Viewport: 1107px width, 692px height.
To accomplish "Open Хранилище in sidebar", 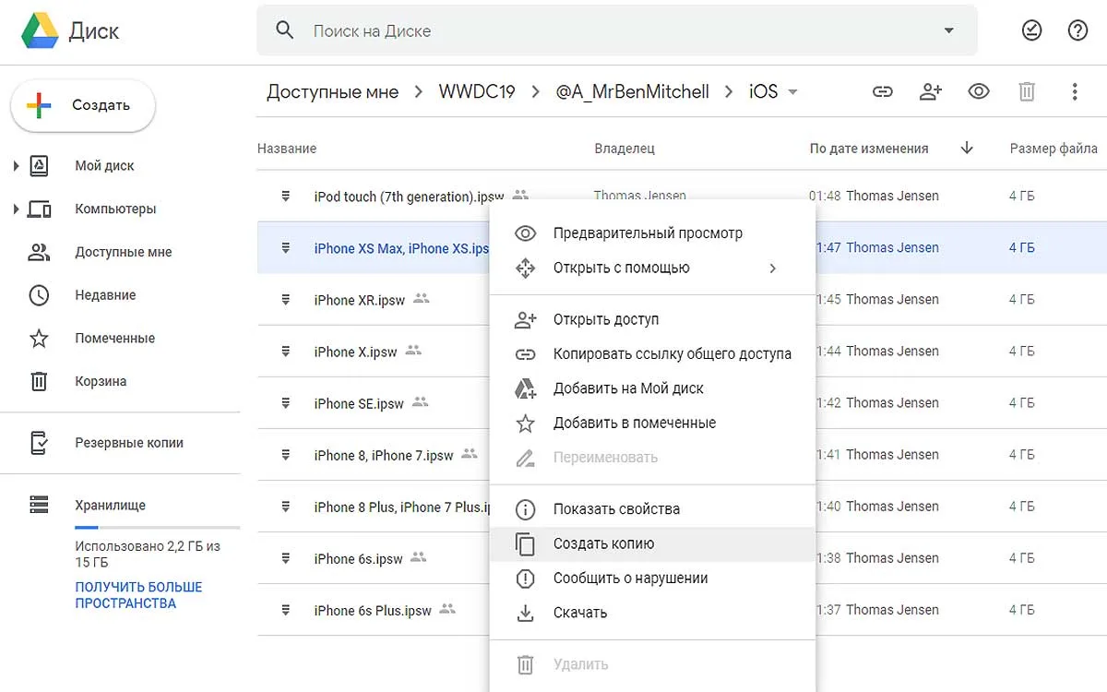I will click(110, 506).
